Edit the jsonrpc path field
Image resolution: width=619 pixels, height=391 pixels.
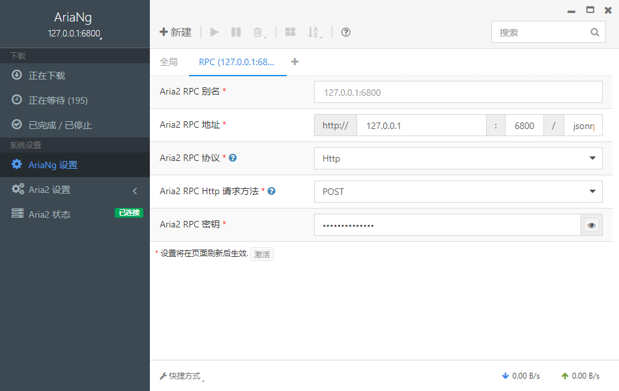tap(583, 126)
